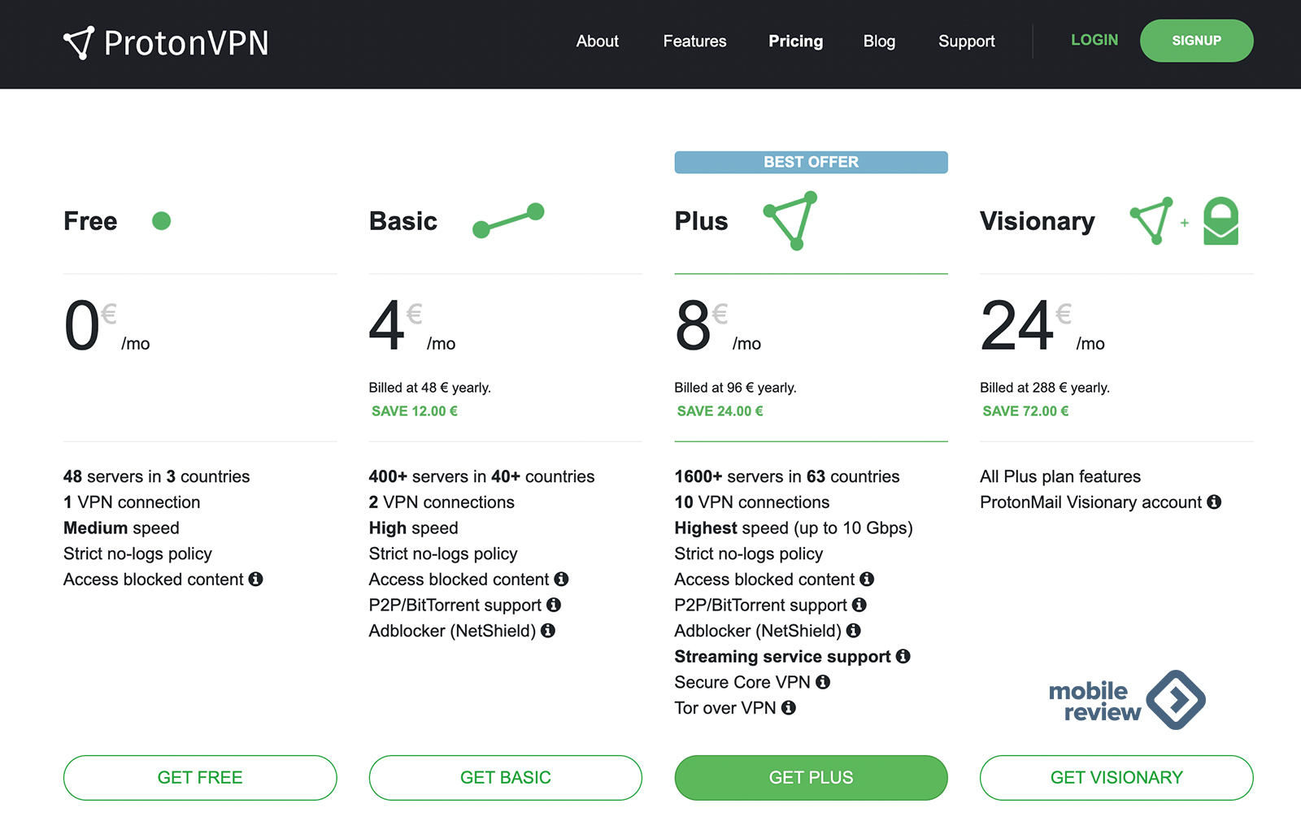Open the About page from navigation

597,41
